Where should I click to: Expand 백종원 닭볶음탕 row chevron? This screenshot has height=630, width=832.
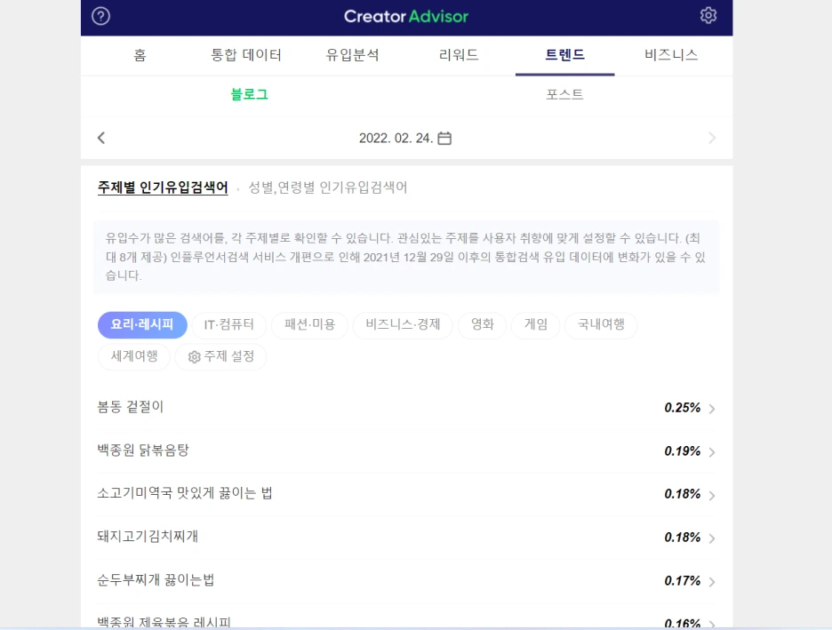712,452
